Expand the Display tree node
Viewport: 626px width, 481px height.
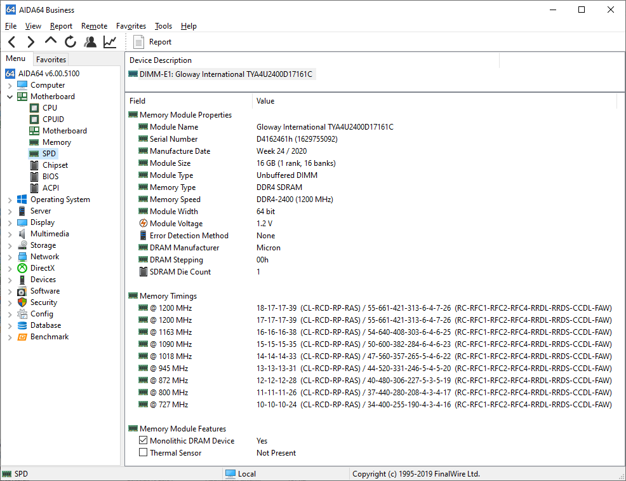tap(10, 222)
